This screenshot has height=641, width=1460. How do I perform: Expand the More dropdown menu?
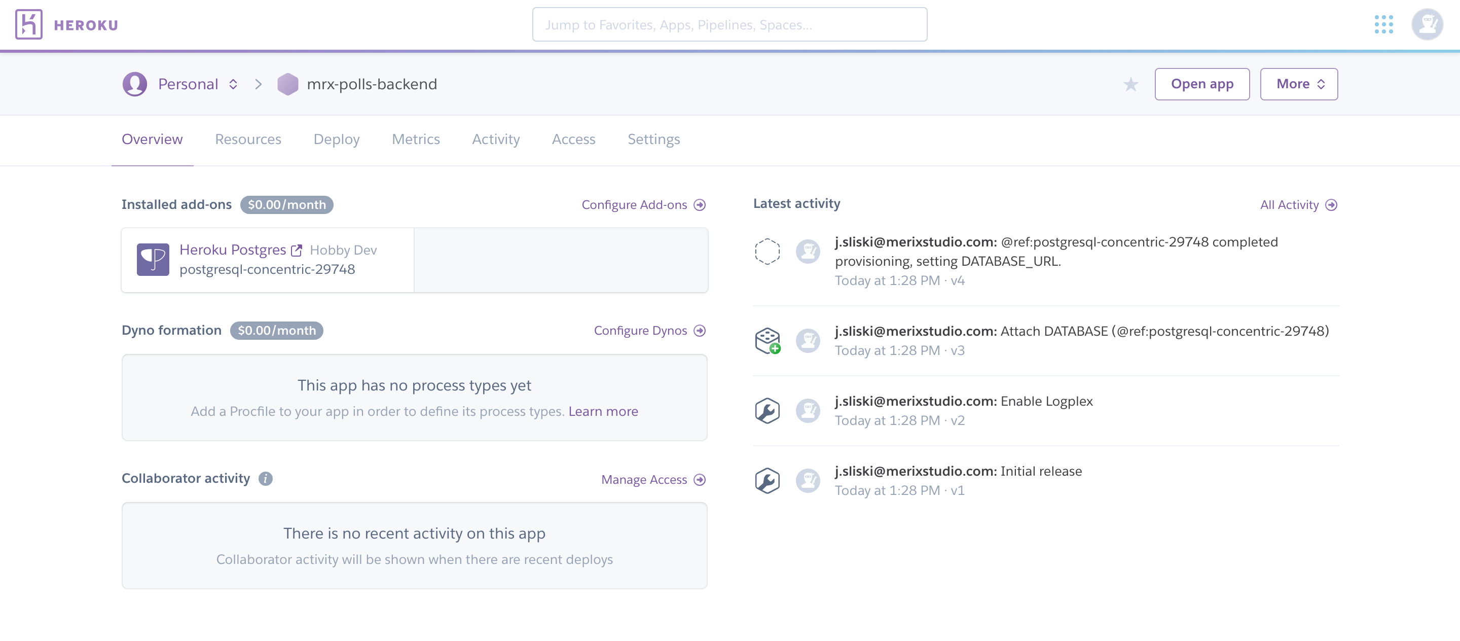(1298, 84)
